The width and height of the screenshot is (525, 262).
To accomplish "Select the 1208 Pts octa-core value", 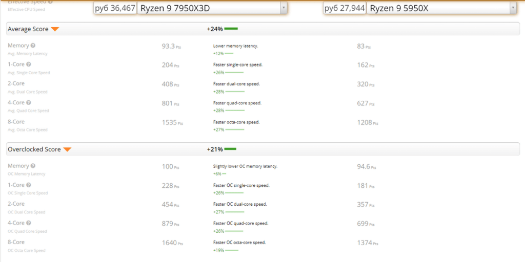I will [x=368, y=122].
